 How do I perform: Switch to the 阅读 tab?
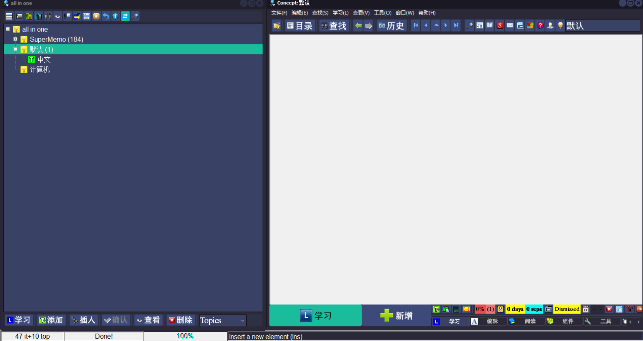526,322
